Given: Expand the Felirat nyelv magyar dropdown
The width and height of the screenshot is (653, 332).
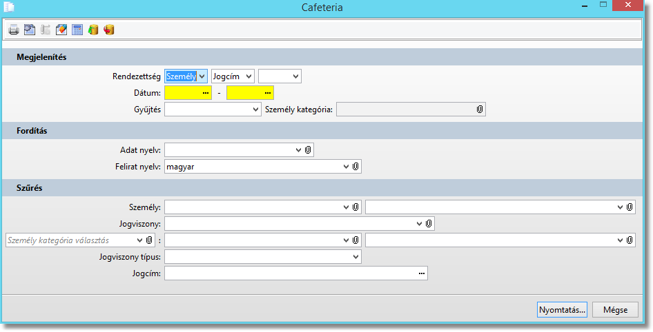Looking at the screenshot, I should point(346,167).
